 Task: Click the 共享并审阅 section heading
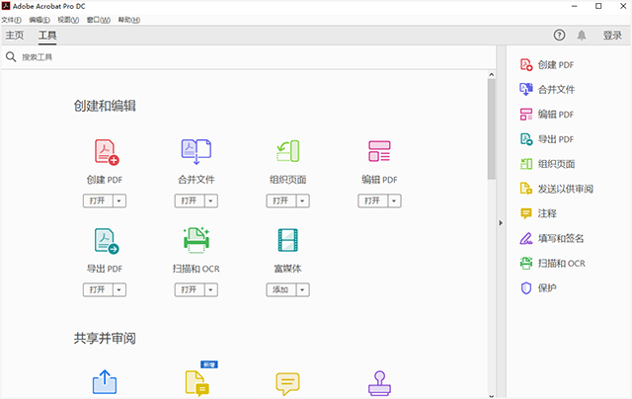[105, 338]
